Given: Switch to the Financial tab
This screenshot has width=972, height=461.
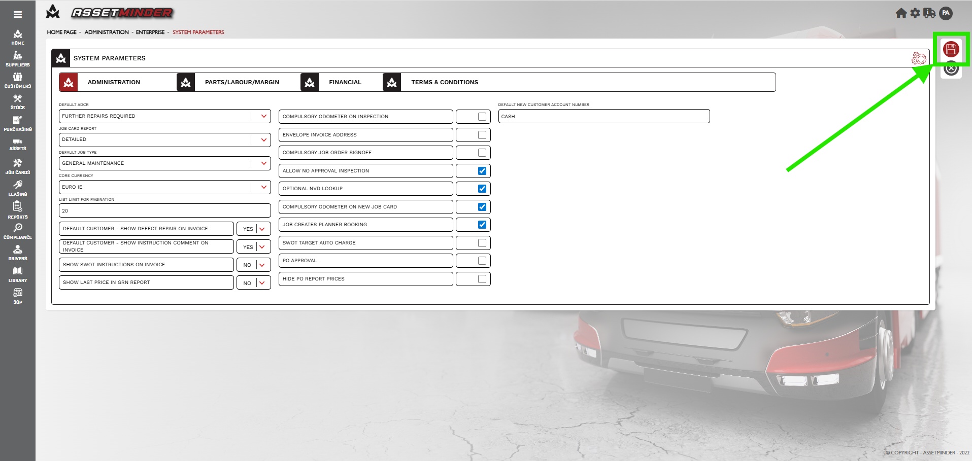Looking at the screenshot, I should tap(345, 82).
